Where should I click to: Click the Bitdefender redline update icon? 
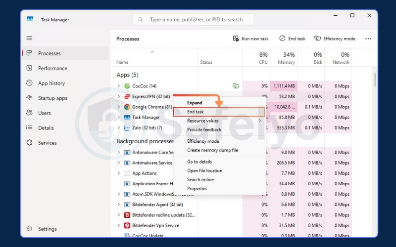[x=127, y=215]
